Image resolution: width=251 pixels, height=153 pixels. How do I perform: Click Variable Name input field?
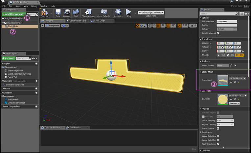click(x=227, y=21)
